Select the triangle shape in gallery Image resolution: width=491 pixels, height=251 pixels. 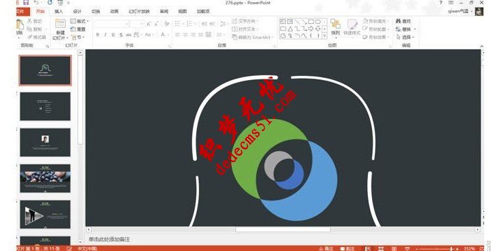click(290, 29)
